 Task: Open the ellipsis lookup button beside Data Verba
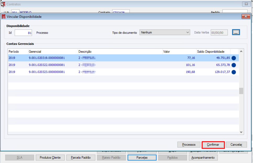tap(236, 32)
